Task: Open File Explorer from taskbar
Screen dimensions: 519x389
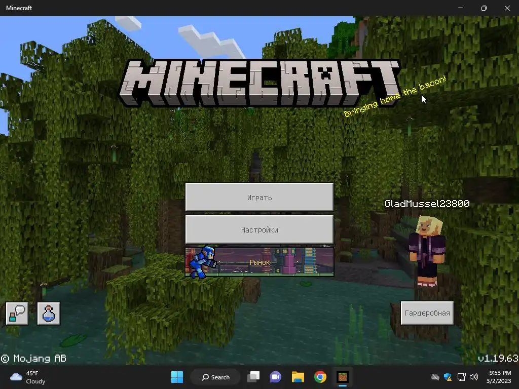Action: [x=298, y=377]
